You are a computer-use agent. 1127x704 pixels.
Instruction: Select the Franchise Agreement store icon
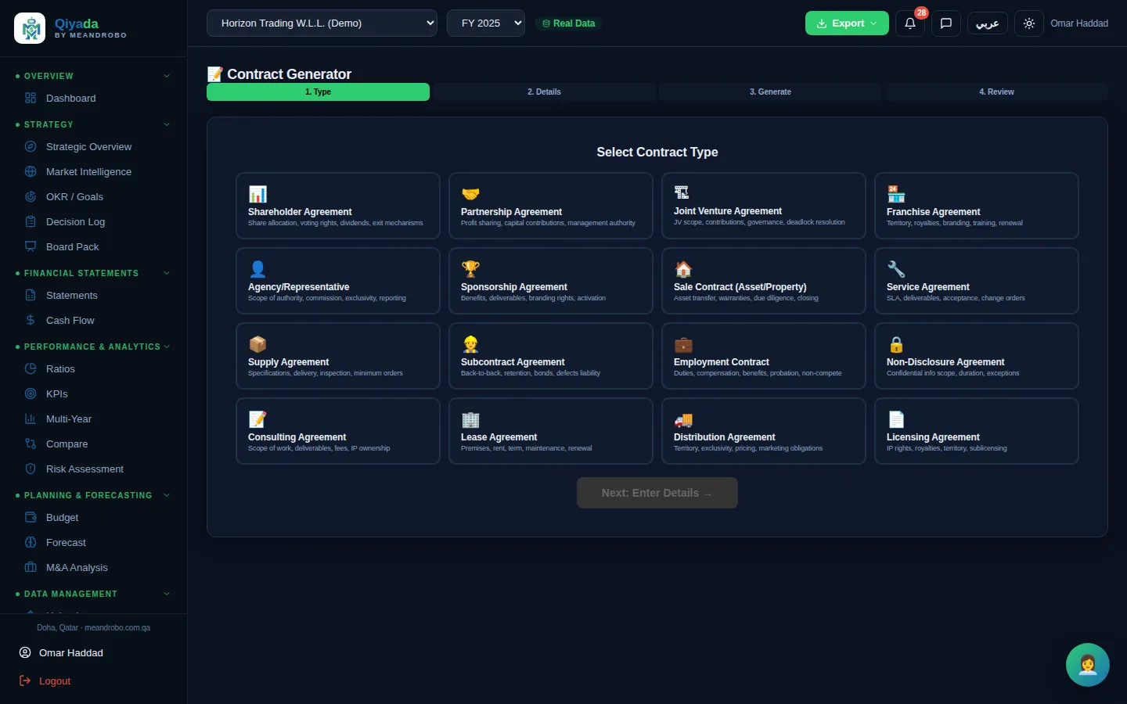tap(896, 194)
